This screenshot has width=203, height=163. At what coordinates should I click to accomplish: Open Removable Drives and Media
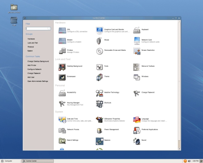[x=99, y=51]
